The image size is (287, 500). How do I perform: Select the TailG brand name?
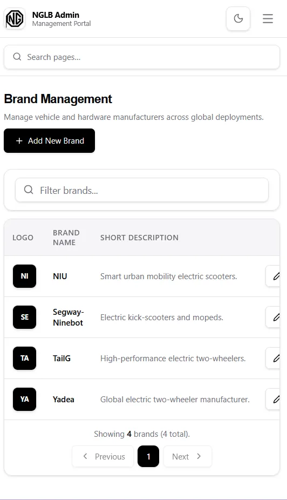click(62, 359)
